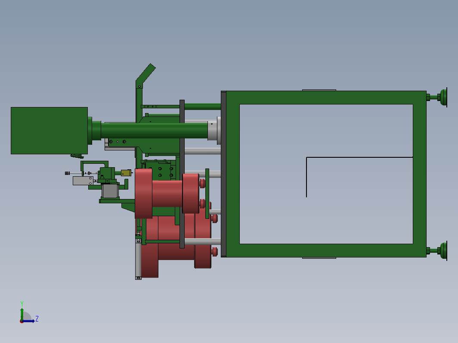Select the gray square block under the small mechanism

(x=110, y=191)
